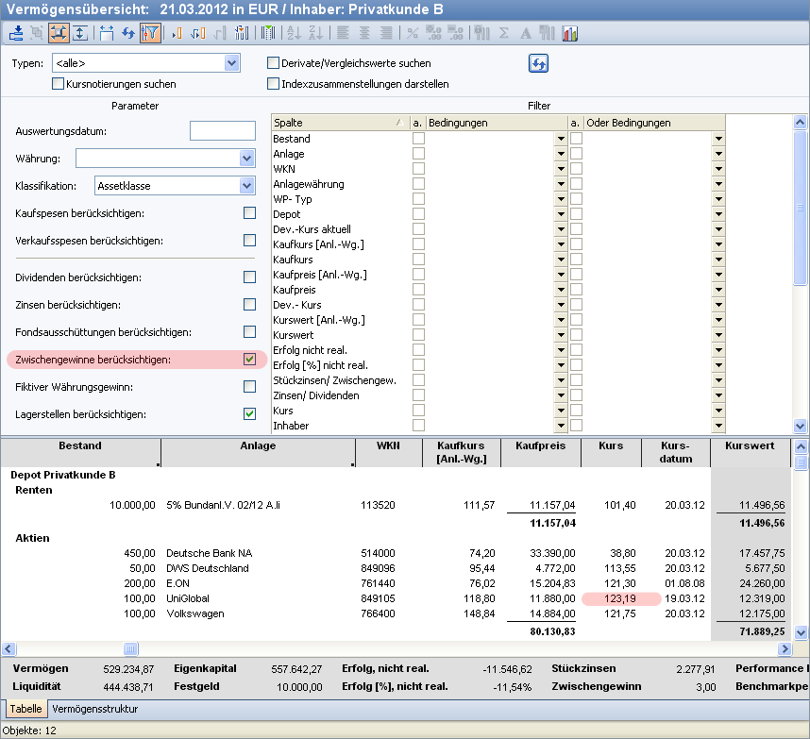Open the bar chart icon in toolbar

click(569, 33)
